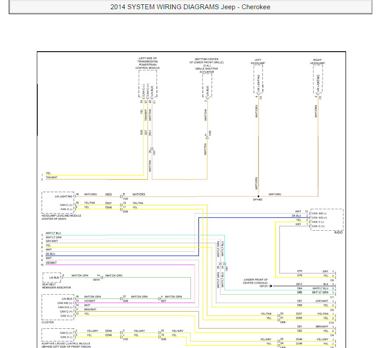Viewport: 382px width, 348px height.
Task: Click the I103 connector label
Action: [x=210, y=134]
